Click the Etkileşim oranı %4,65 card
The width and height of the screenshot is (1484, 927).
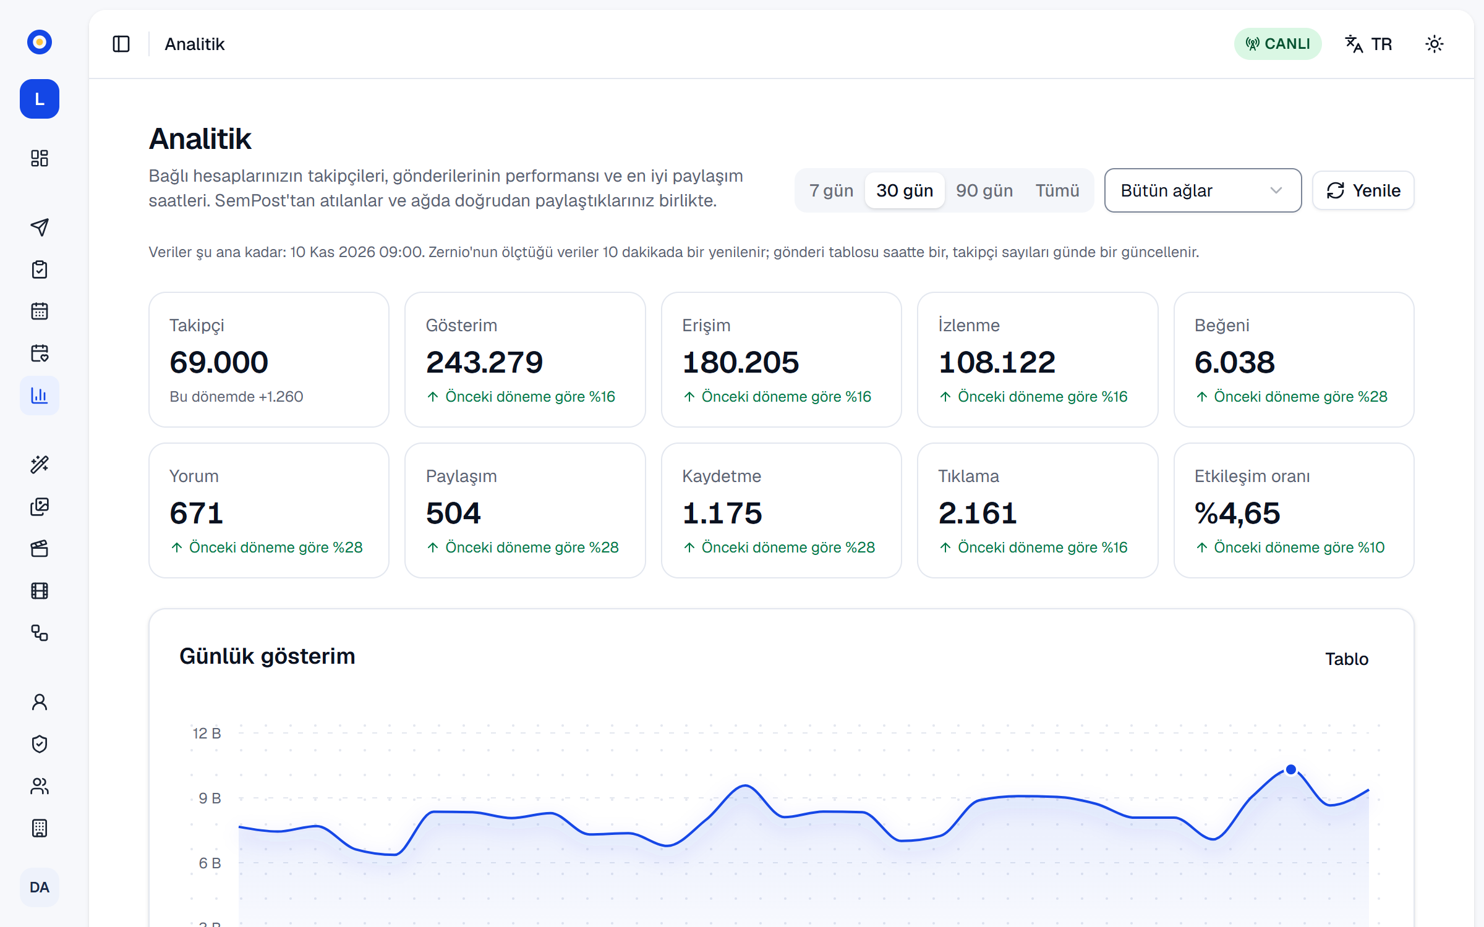point(1294,510)
